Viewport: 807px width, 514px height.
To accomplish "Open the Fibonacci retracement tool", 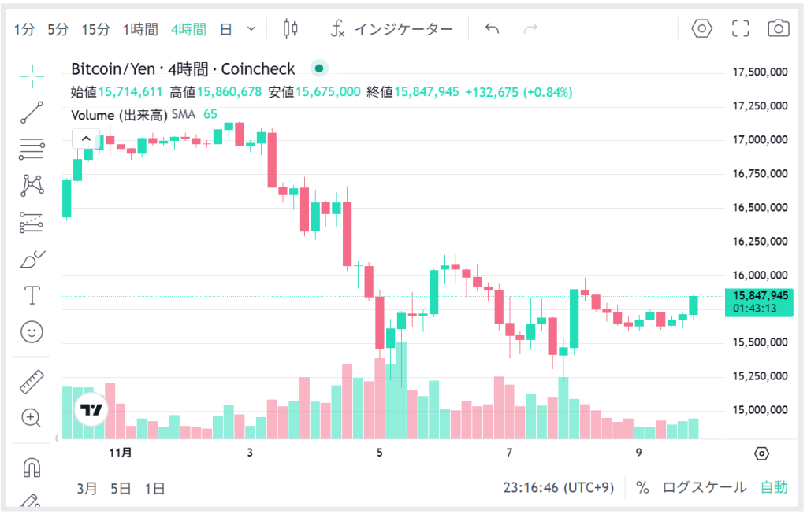I will pyautogui.click(x=32, y=148).
